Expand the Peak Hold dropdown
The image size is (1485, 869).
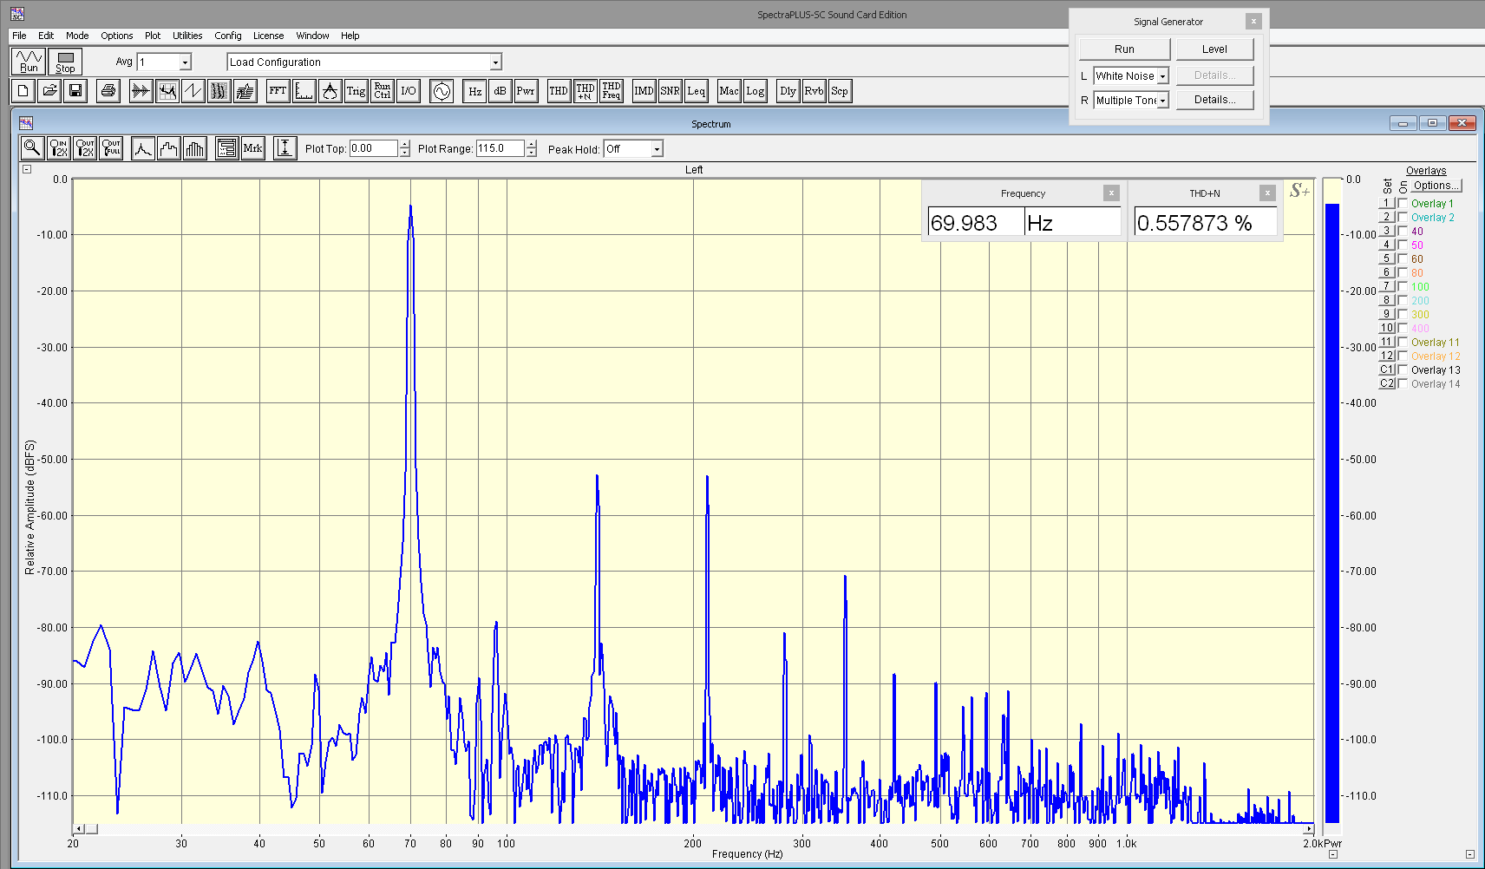coord(657,149)
